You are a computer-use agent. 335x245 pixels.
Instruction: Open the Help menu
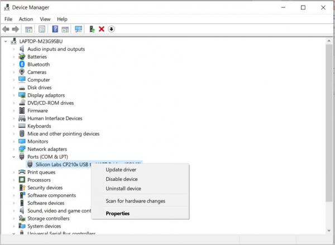point(62,19)
